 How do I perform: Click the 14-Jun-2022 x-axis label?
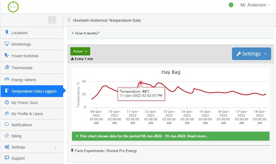(x=187, y=117)
